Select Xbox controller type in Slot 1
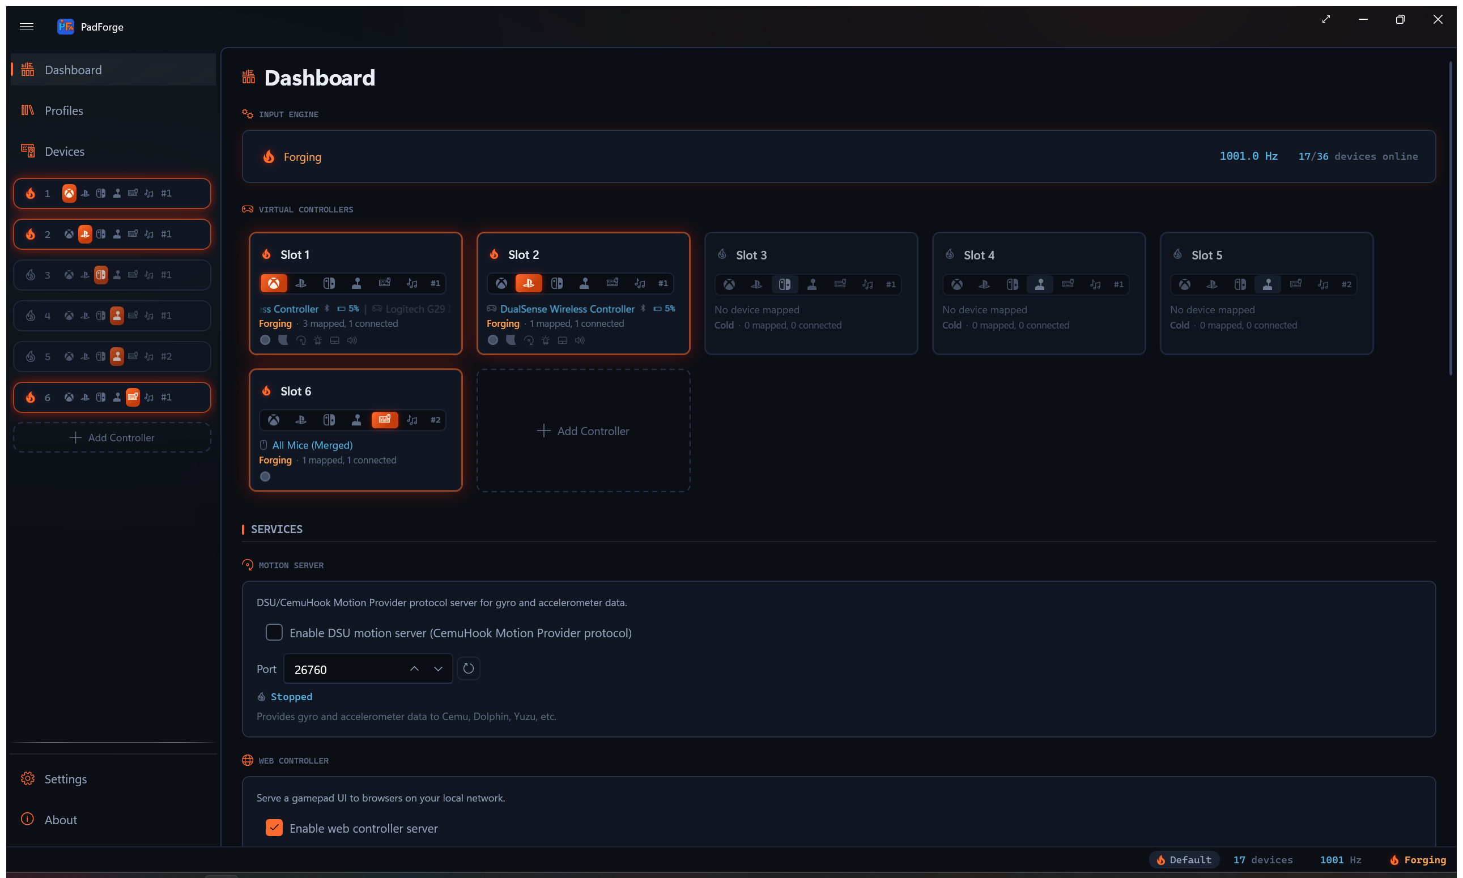 coord(274,283)
